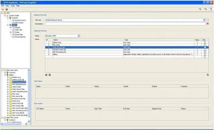Uncheck Skip for Open Sound Clips row

pos(205,47)
